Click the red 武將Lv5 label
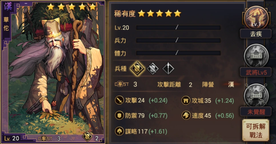The image size is (276, 144). [256, 72]
